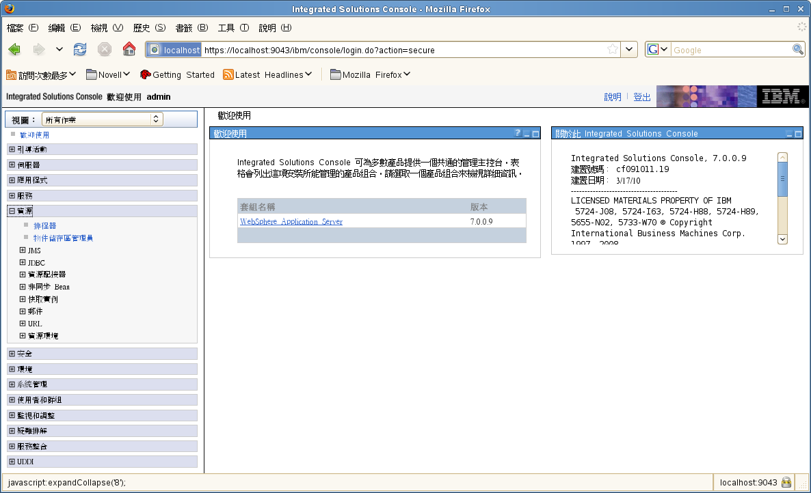Expand the 郵件 tree node
This screenshot has width=811, height=493.
pyautogui.click(x=23, y=311)
